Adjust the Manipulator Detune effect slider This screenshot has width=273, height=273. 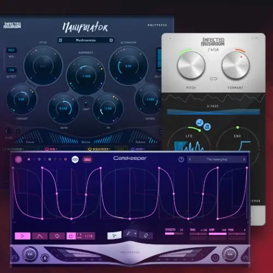144,138
